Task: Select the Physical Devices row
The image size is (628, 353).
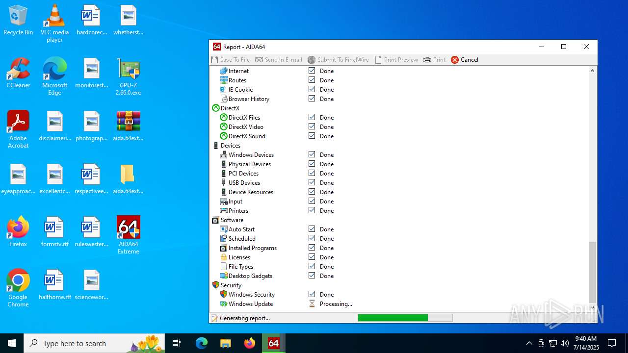Action: 250,164
